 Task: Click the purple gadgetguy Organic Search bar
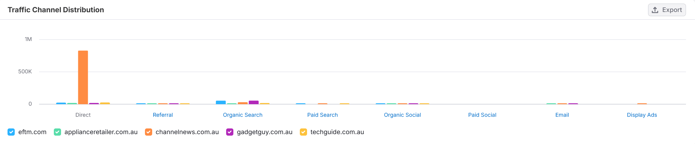point(254,102)
